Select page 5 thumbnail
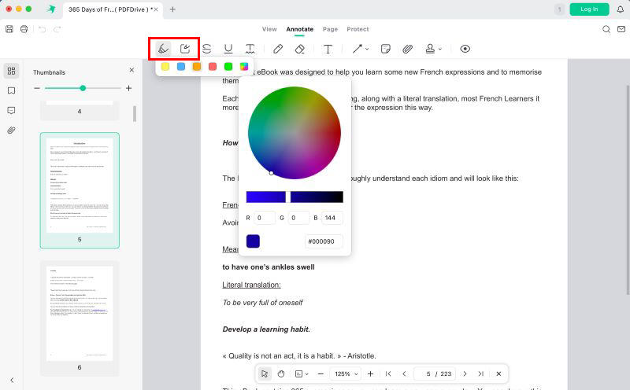 pyautogui.click(x=80, y=190)
